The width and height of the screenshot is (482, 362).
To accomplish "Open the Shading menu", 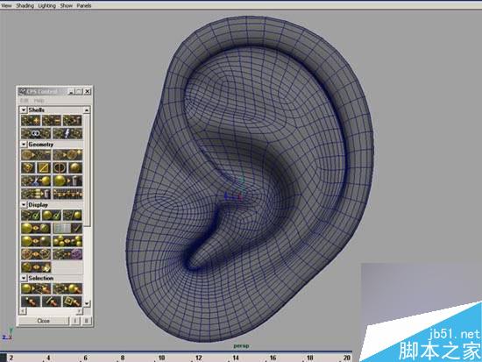I will pyautogui.click(x=25, y=5).
